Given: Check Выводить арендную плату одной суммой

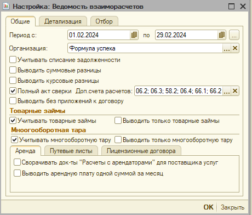Looking at the screenshot, I should [x=17, y=173].
